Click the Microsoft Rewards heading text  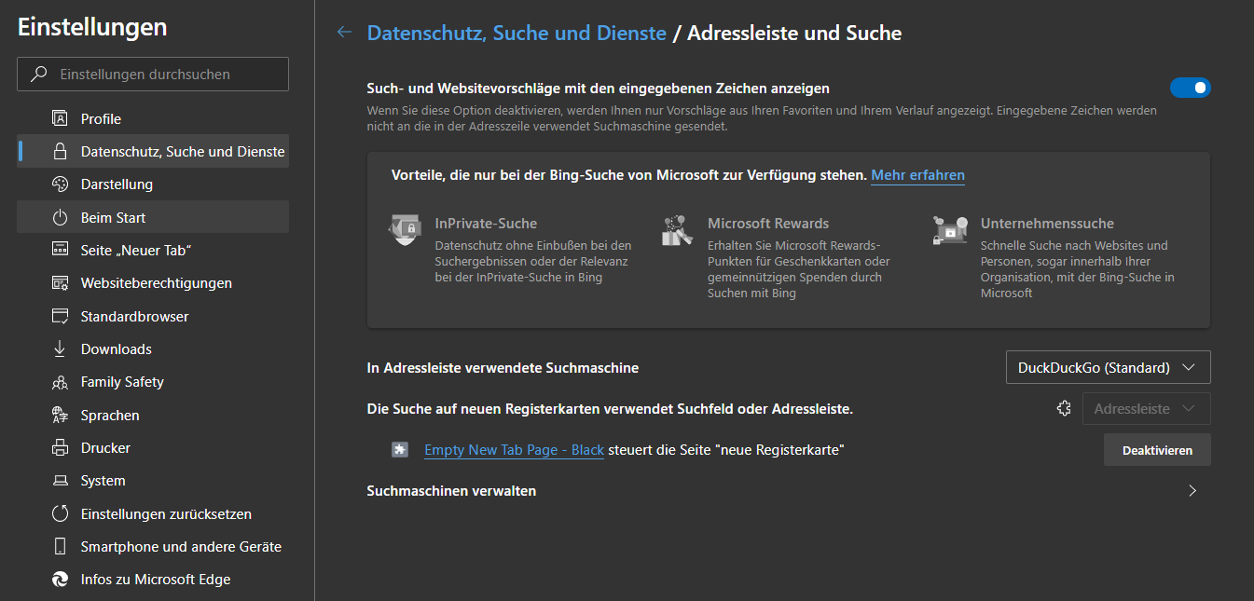(768, 224)
